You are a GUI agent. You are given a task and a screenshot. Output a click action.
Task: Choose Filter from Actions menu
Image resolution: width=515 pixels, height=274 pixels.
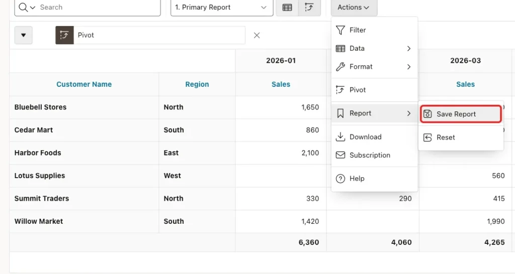point(374,30)
